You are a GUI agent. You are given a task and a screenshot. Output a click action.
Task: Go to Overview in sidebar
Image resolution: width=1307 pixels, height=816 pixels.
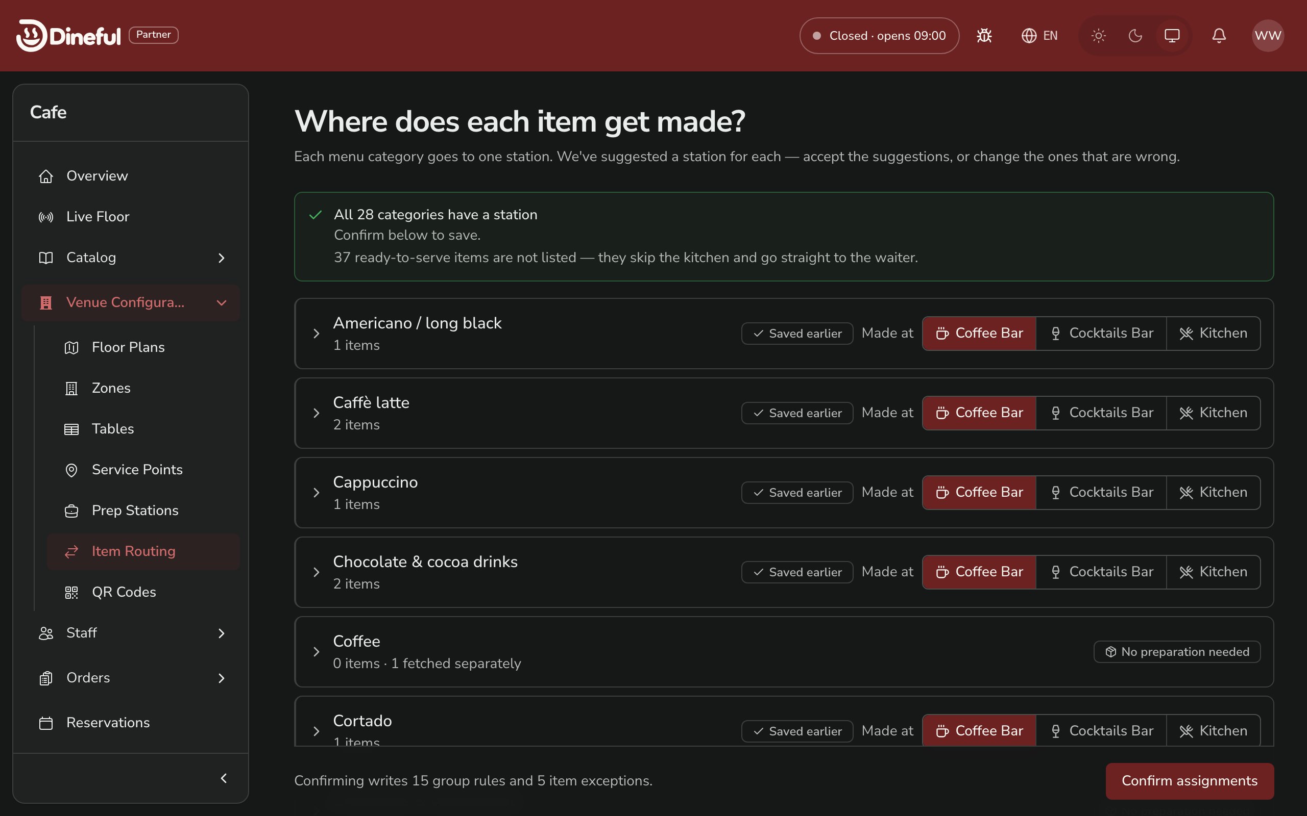coord(131,176)
